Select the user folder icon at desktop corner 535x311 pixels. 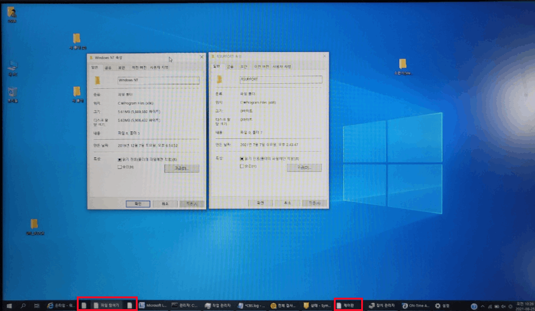pyautogui.click(x=12, y=15)
